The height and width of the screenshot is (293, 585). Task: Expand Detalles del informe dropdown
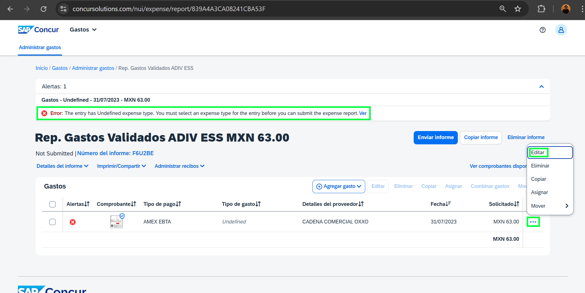[62, 166]
